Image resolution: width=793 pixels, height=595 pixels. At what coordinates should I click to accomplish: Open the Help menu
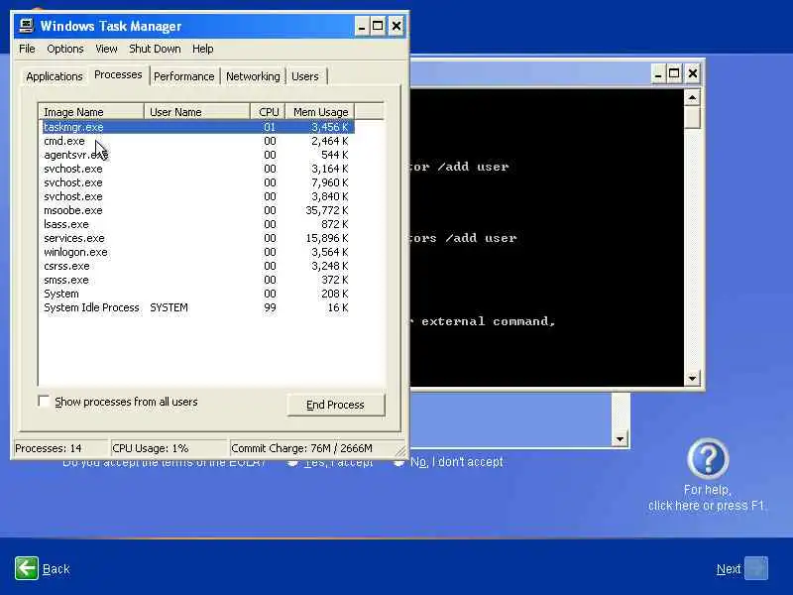click(203, 49)
